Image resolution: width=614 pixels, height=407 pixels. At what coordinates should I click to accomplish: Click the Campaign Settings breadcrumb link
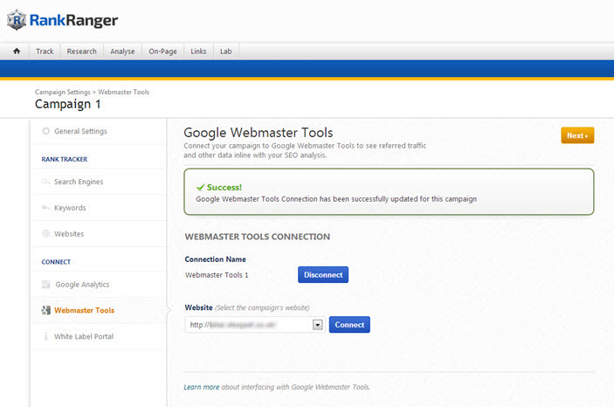click(63, 92)
